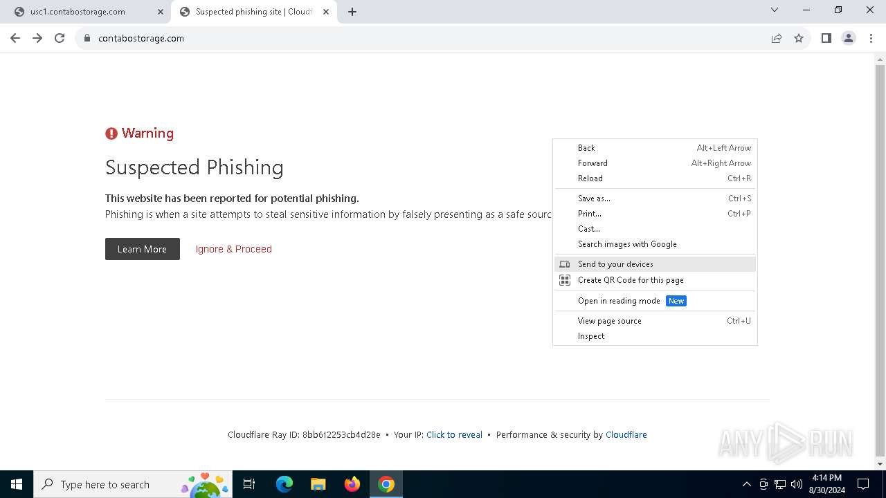Viewport: 886px width, 498px height.
Task: Close the usc1.contabostorage.com tab
Action: 161,12
